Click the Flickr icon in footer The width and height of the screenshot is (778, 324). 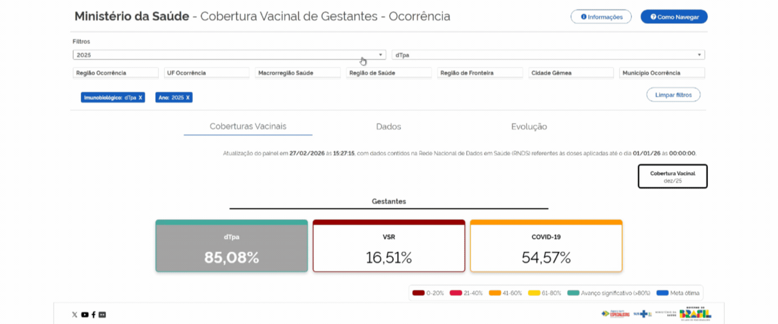coord(102,315)
